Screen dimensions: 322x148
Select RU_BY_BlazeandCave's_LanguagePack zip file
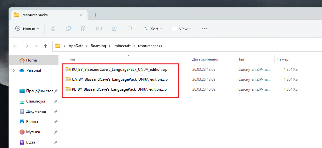click(x=119, y=70)
